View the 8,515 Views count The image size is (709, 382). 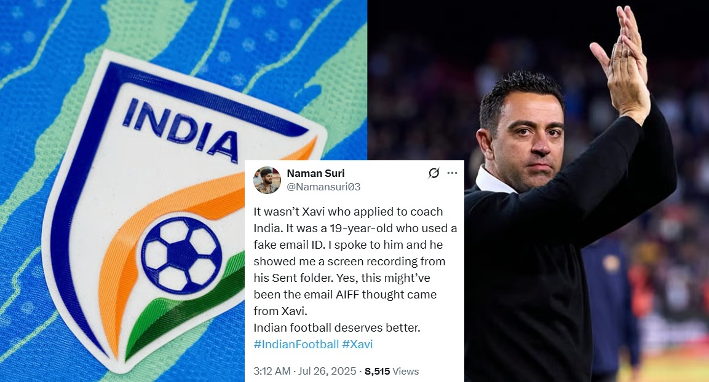(x=392, y=371)
